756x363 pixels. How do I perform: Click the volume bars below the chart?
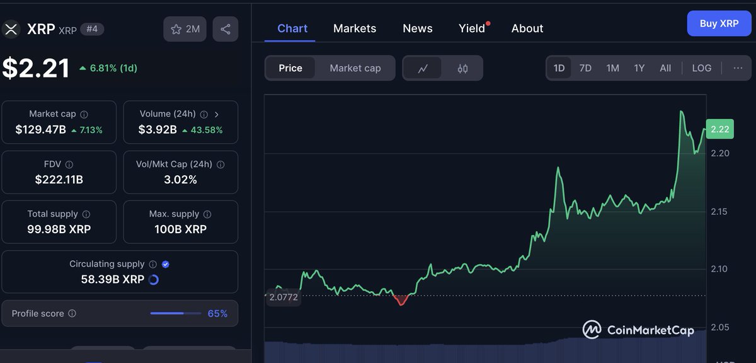485,350
